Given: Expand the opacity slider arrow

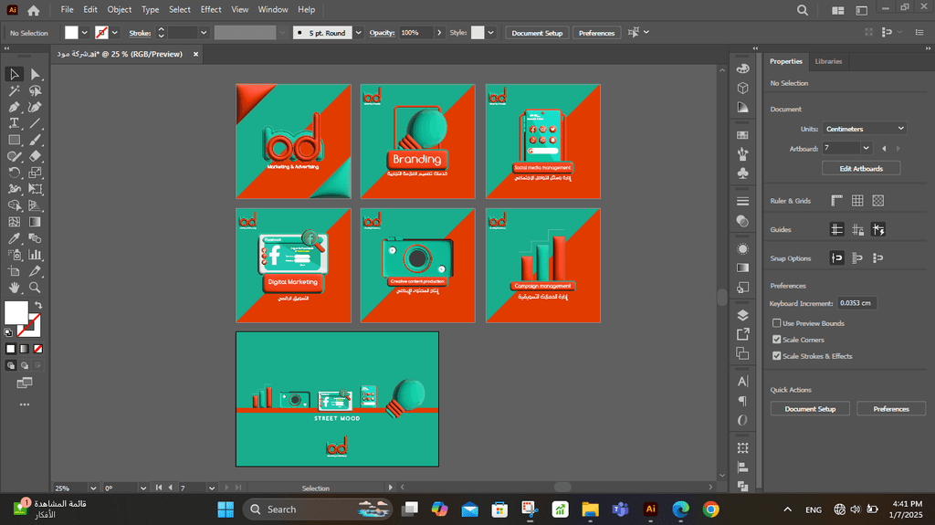Looking at the screenshot, I should [x=439, y=33].
